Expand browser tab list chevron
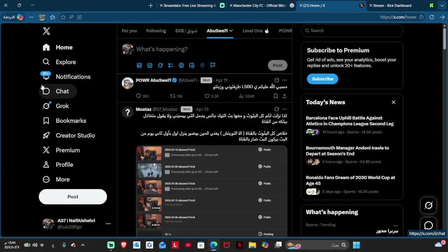Image resolution: width=448 pixels, height=252 pixels. (x=442, y=5)
